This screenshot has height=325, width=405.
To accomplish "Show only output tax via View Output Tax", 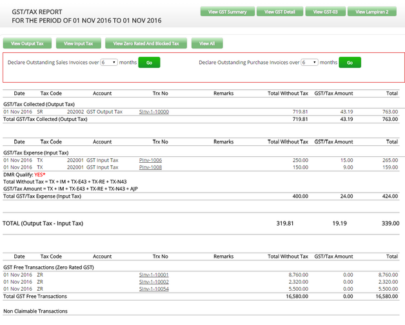I will tap(27, 43).
